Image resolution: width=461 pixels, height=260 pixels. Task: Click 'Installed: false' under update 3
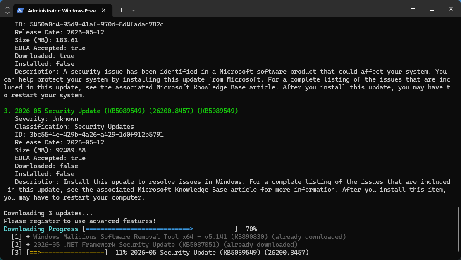pos(45,174)
